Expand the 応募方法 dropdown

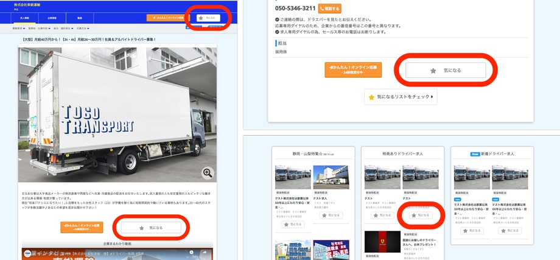[x=83, y=29]
